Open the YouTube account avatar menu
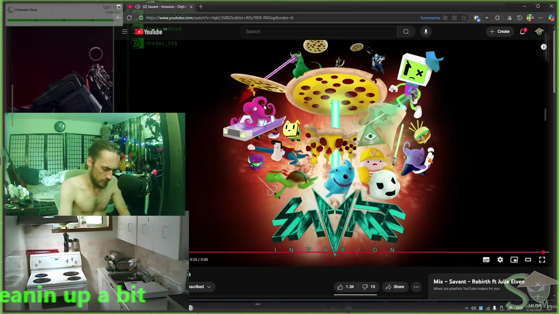The image size is (559, 314). 539,31
